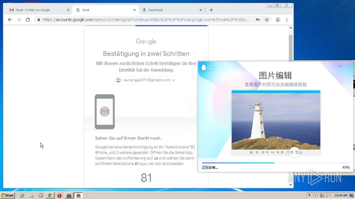The image size is (355, 199).
Task: Click the page scrollbar up arrow
Action: (291, 28)
